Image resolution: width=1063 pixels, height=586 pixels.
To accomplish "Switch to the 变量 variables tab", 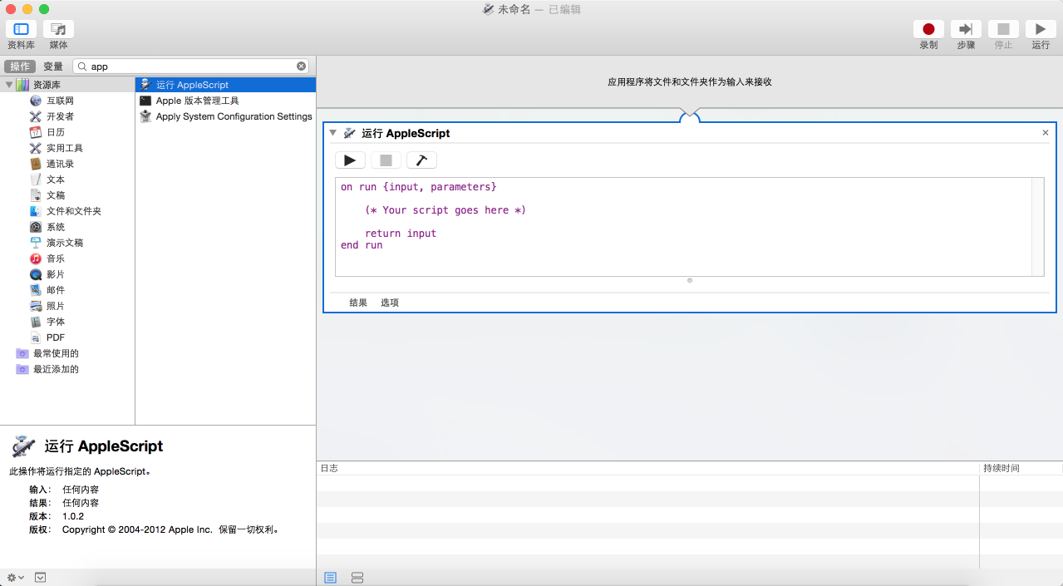I will (x=53, y=66).
